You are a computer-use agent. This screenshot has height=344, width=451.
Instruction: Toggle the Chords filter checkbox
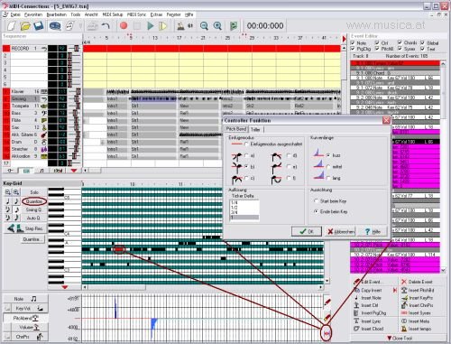coord(400,42)
